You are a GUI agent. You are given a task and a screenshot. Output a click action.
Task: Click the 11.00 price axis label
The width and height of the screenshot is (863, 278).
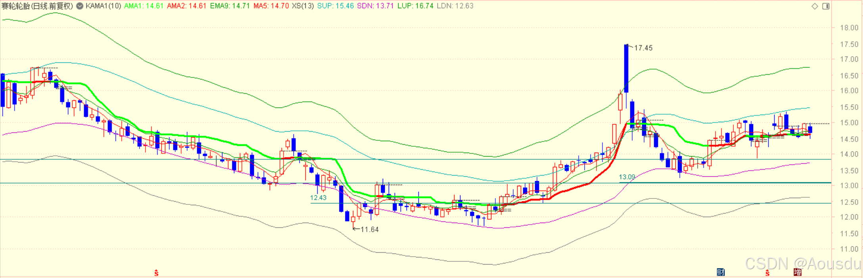pyautogui.click(x=849, y=249)
